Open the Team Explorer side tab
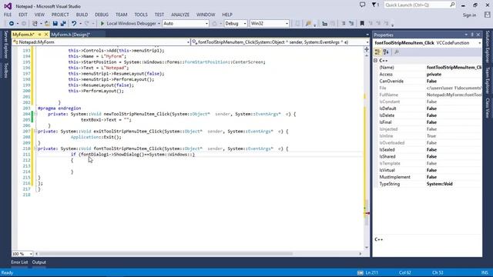This screenshot has width=493, height=277. pyautogui.click(x=488, y=80)
